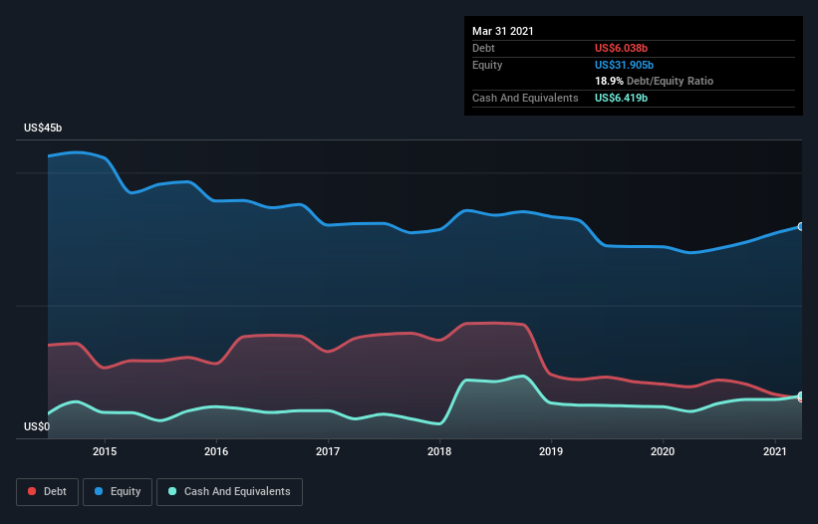
Task: Click the Debt label in tooltip
Action: [483, 48]
